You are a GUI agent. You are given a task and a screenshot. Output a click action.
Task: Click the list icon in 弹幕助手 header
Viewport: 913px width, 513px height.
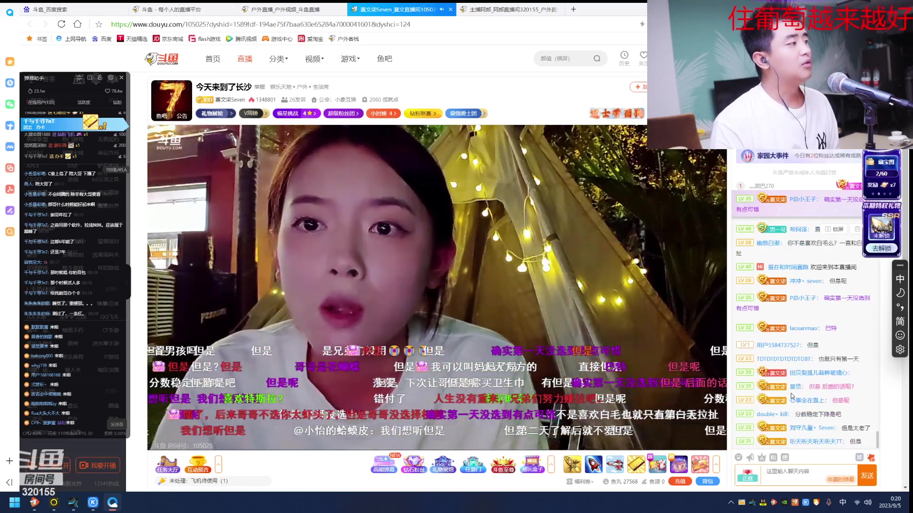tap(89, 77)
